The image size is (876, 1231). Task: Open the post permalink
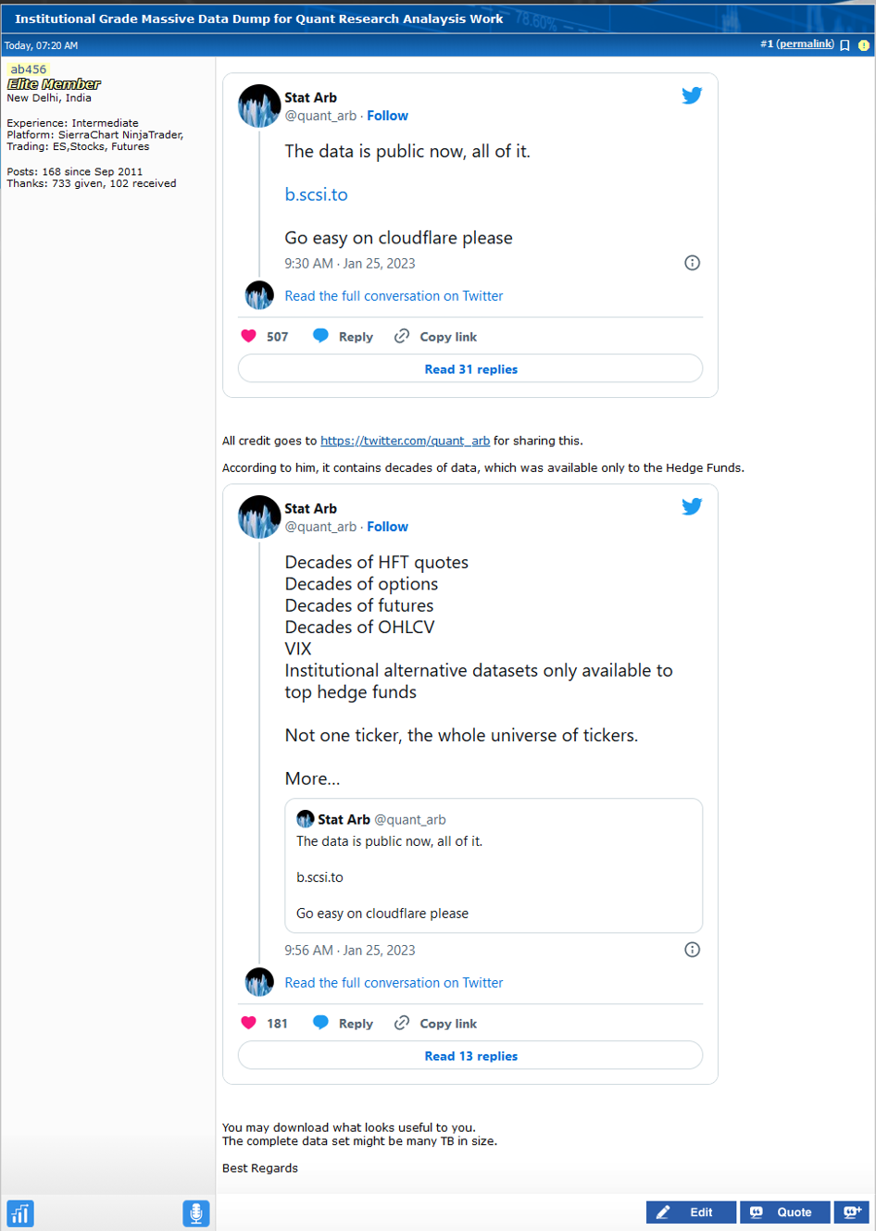tap(806, 44)
